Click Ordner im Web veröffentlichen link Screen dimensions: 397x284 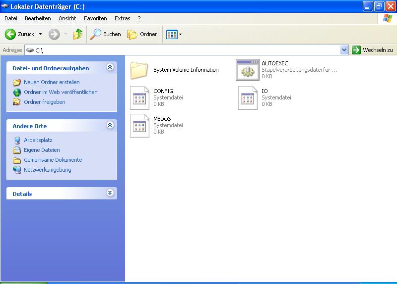(61, 92)
